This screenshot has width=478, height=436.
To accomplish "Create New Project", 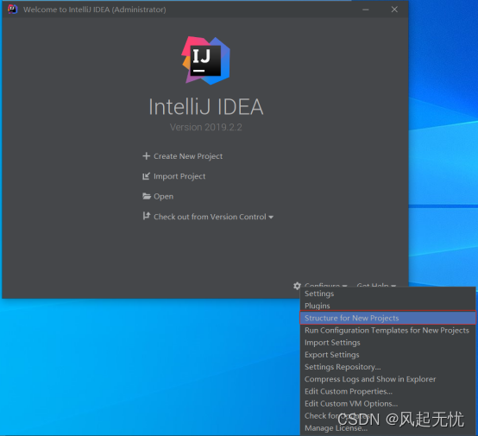I will [188, 156].
